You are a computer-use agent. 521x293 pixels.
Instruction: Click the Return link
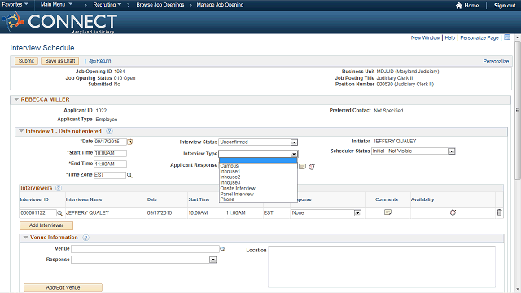click(100, 61)
